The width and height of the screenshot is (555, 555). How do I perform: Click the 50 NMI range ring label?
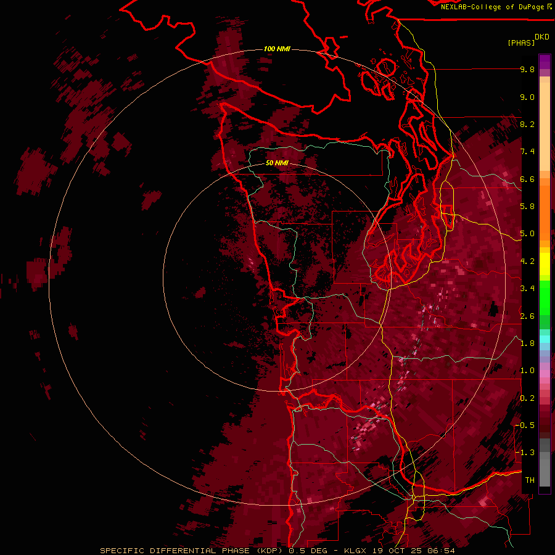[277, 163]
